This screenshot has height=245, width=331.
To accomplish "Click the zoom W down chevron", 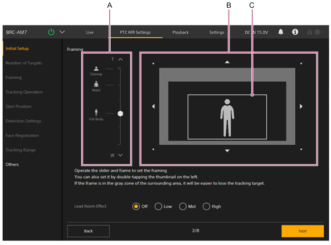I will pos(120,155).
